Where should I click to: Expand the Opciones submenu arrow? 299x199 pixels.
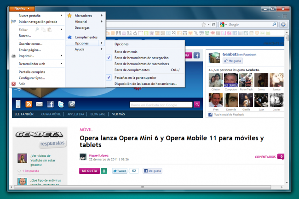(102, 43)
